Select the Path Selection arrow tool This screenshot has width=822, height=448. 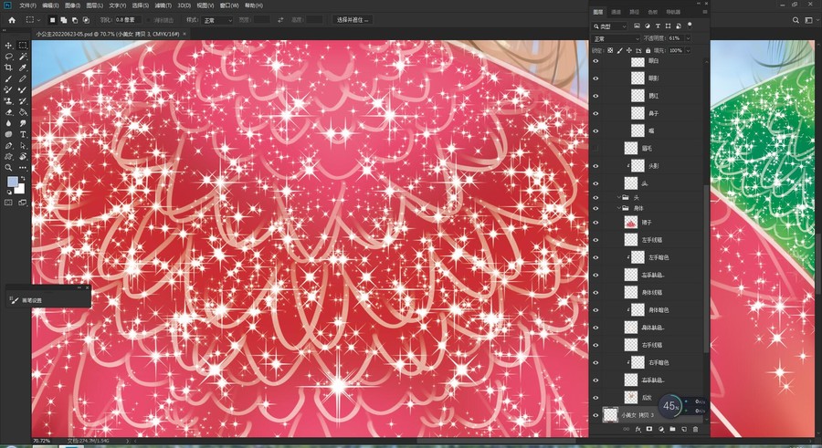(23, 146)
